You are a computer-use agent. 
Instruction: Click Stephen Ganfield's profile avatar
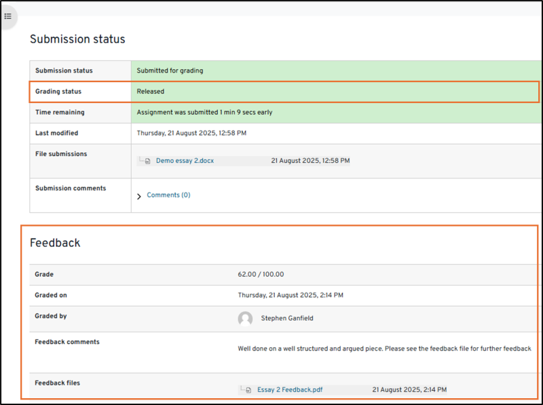click(245, 318)
